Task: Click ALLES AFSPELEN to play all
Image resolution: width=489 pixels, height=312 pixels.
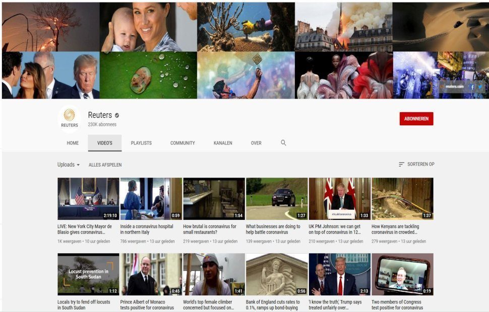Action: [105, 165]
